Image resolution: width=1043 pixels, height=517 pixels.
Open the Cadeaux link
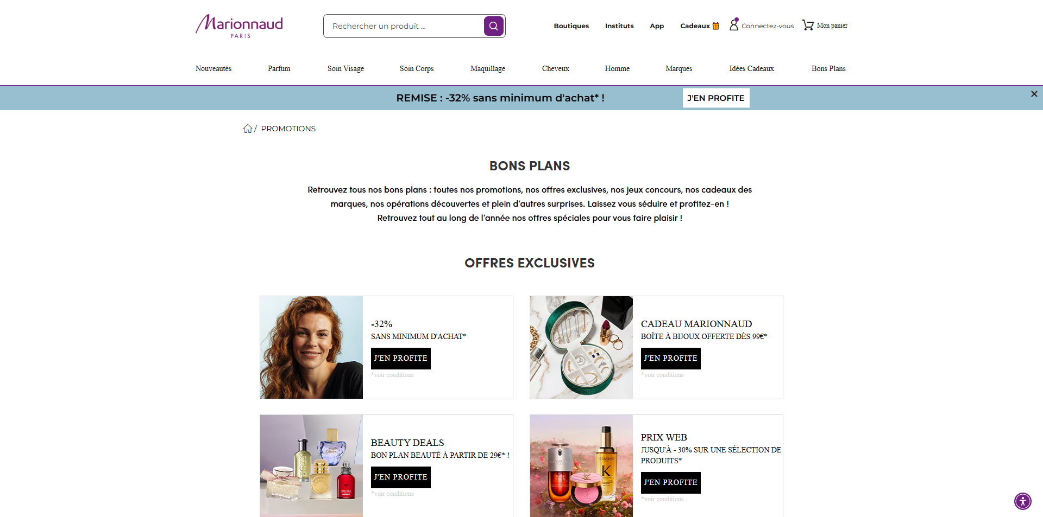click(695, 26)
